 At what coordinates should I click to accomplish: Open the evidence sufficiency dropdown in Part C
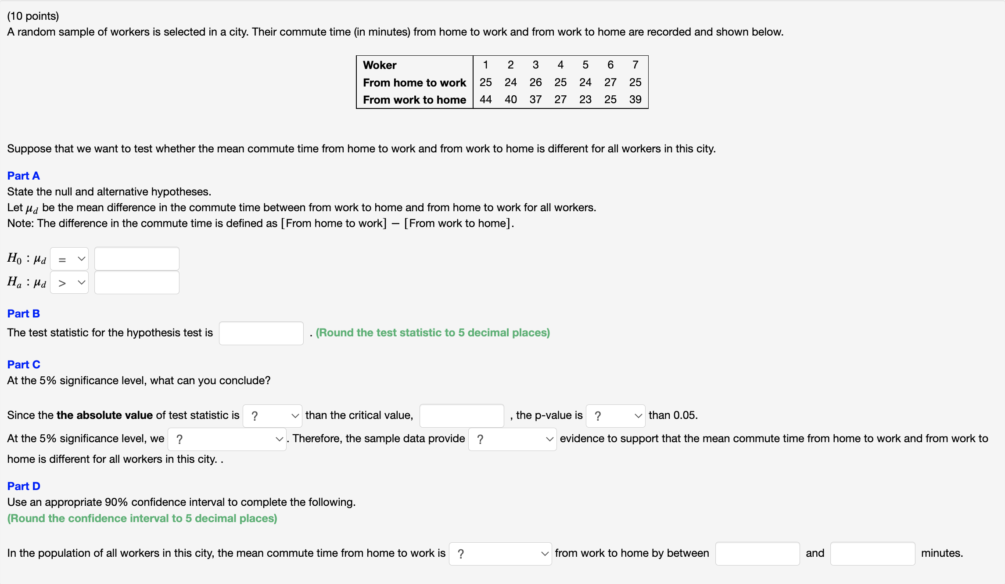click(512, 438)
